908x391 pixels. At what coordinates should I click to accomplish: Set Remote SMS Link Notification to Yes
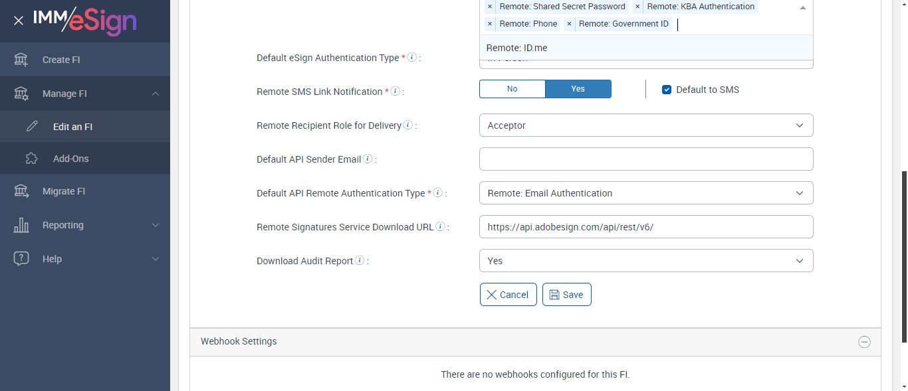[578, 89]
